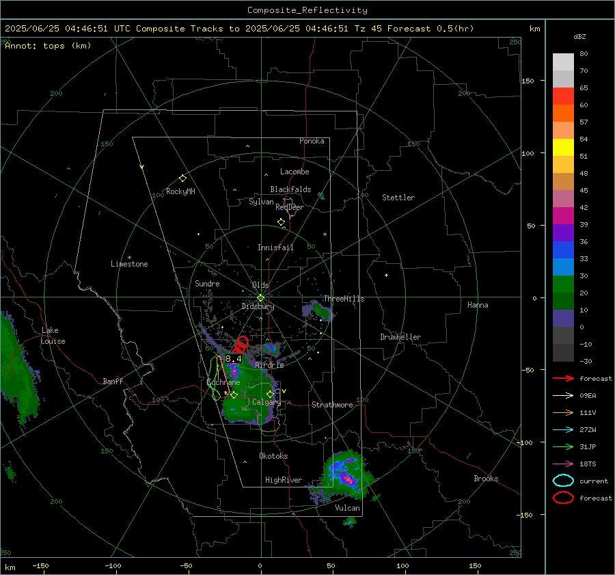The image size is (615, 575).
Task: Click the ThreeHills label
Action: pos(344,299)
